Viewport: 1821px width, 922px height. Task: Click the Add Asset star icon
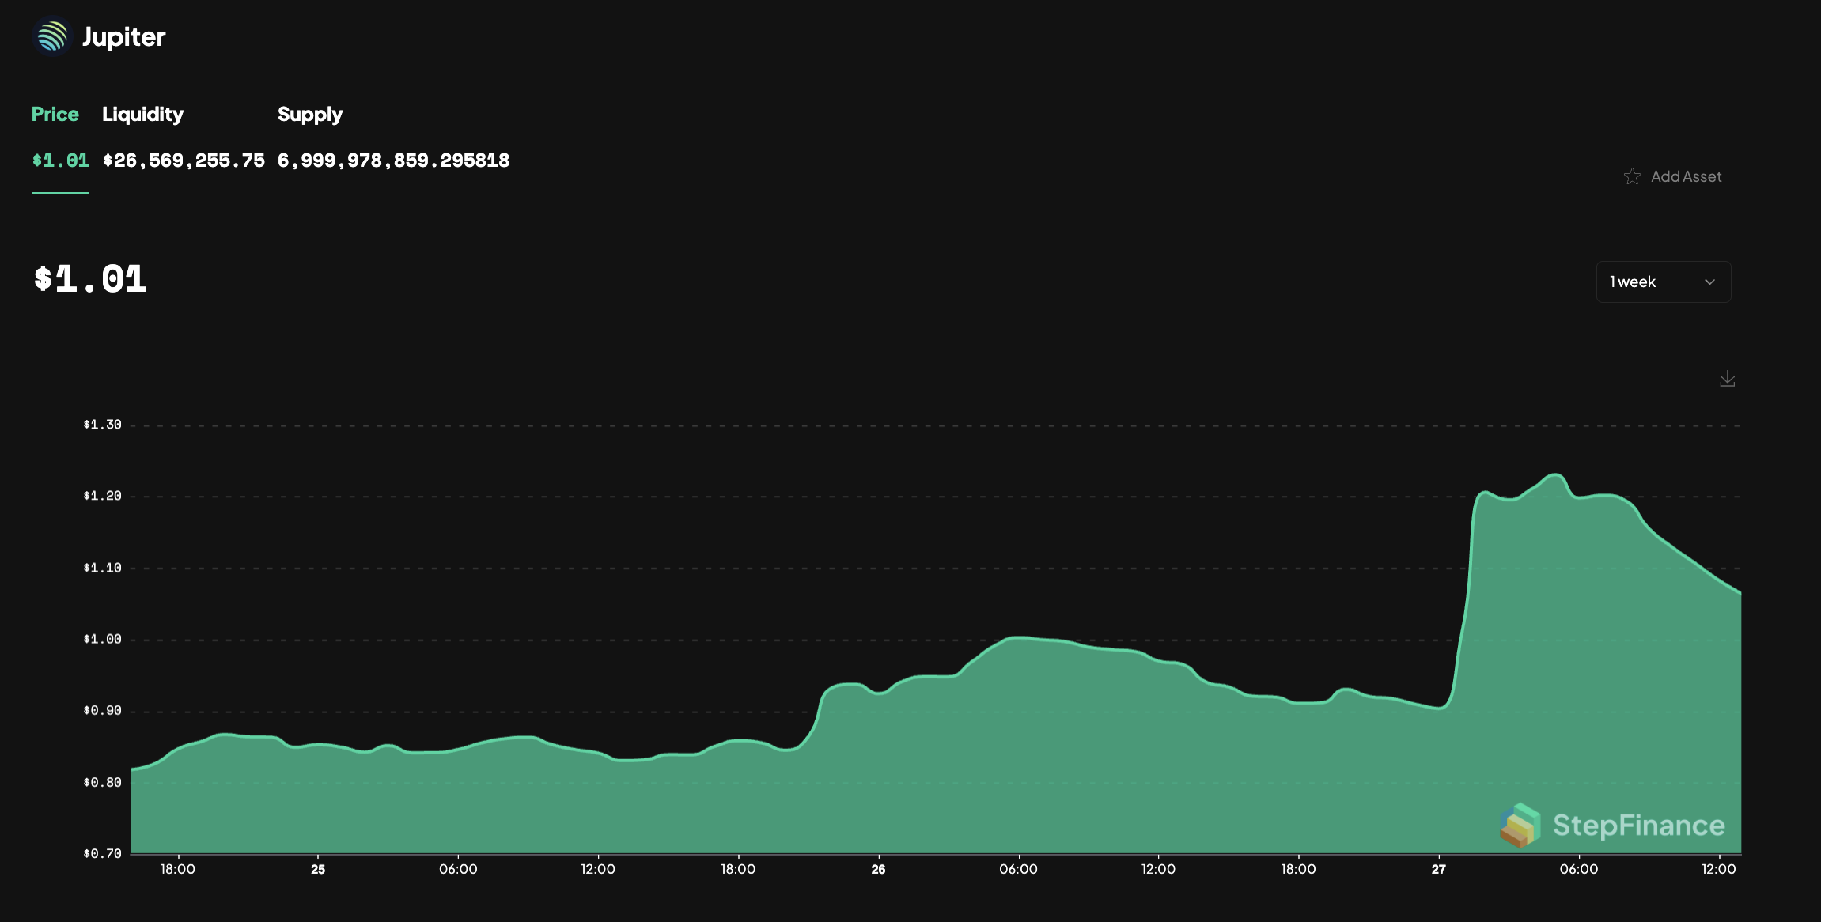pyautogui.click(x=1632, y=176)
